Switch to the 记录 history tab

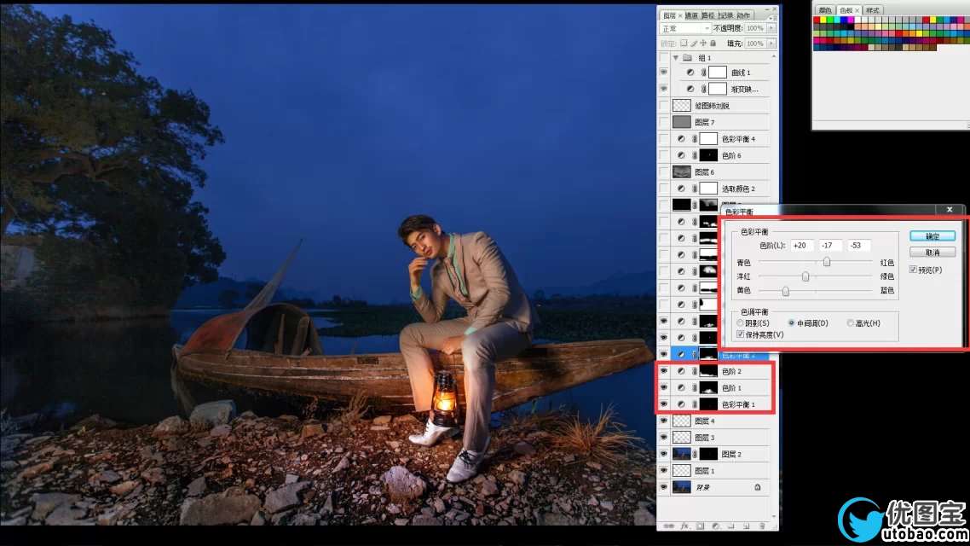(x=725, y=15)
